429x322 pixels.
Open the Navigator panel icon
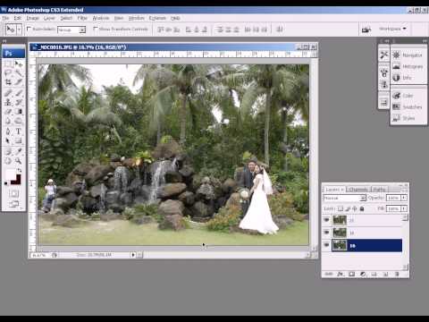point(396,55)
